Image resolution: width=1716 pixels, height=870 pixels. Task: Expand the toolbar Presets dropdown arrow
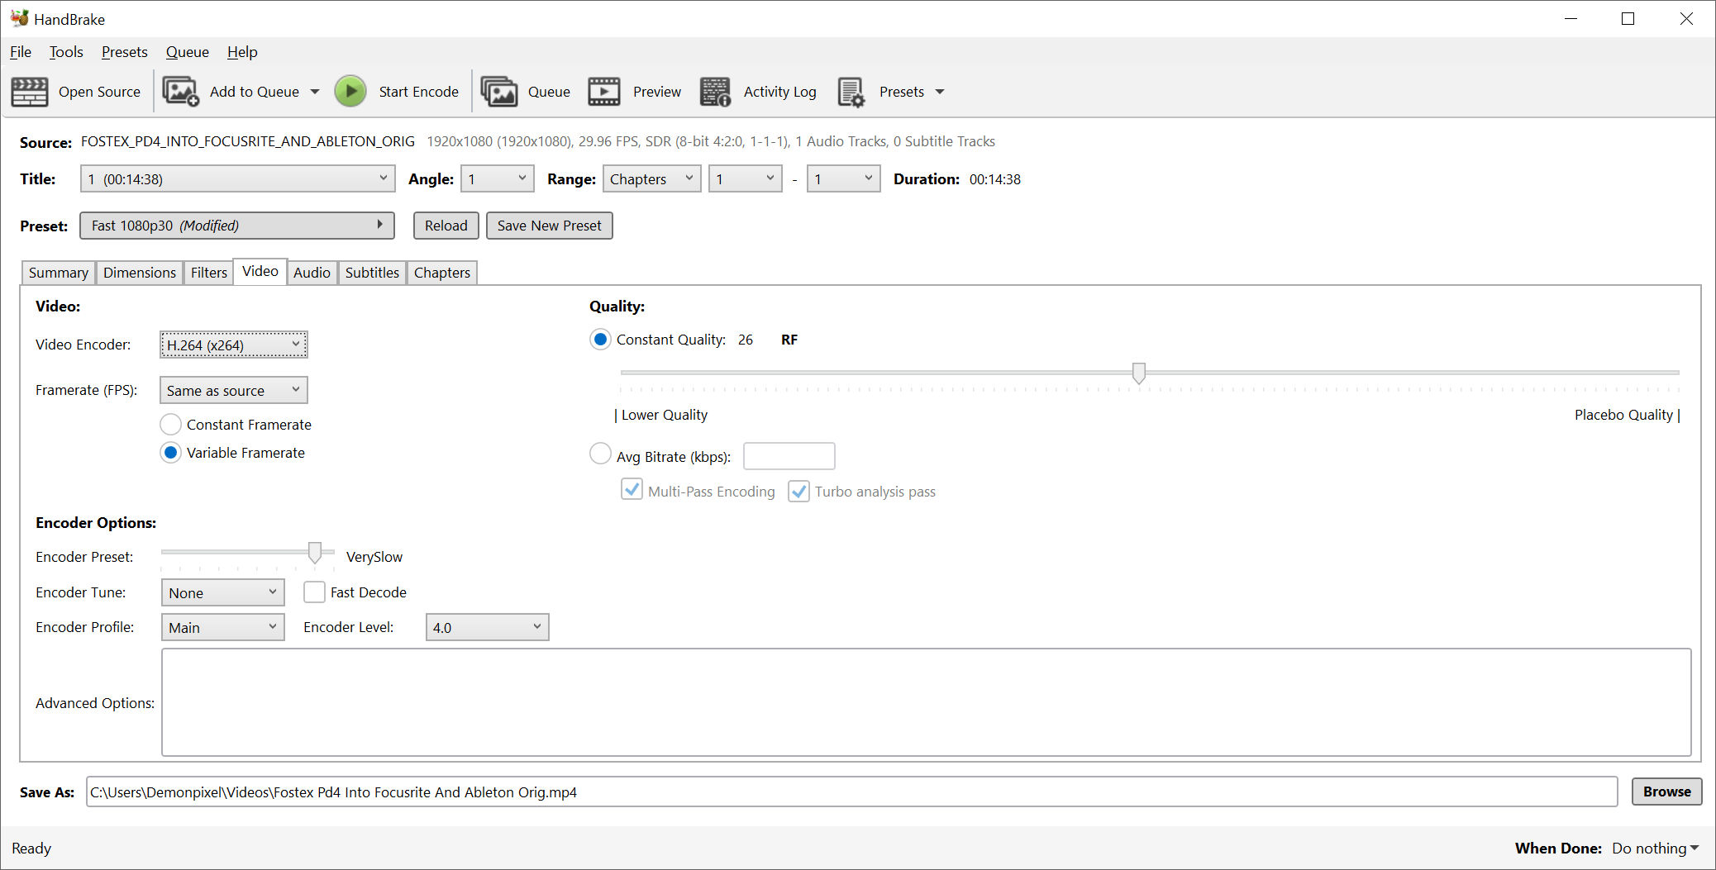(x=940, y=92)
